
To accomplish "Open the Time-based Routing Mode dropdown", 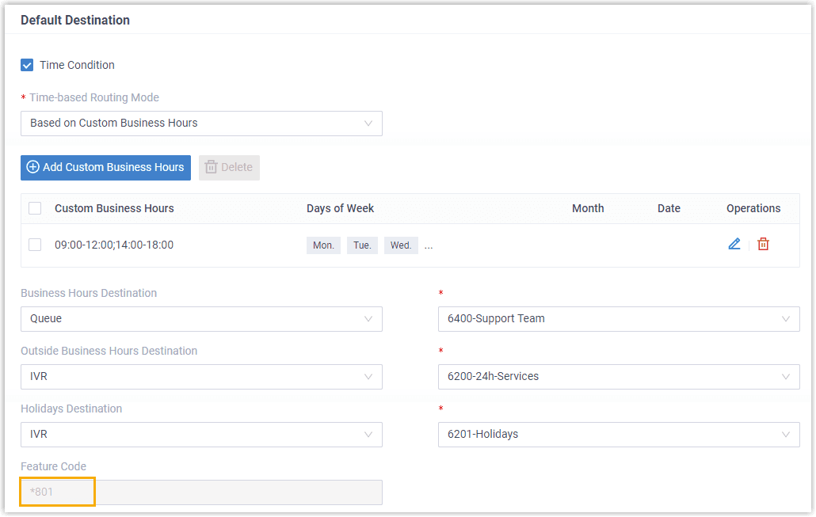I will pyautogui.click(x=201, y=124).
